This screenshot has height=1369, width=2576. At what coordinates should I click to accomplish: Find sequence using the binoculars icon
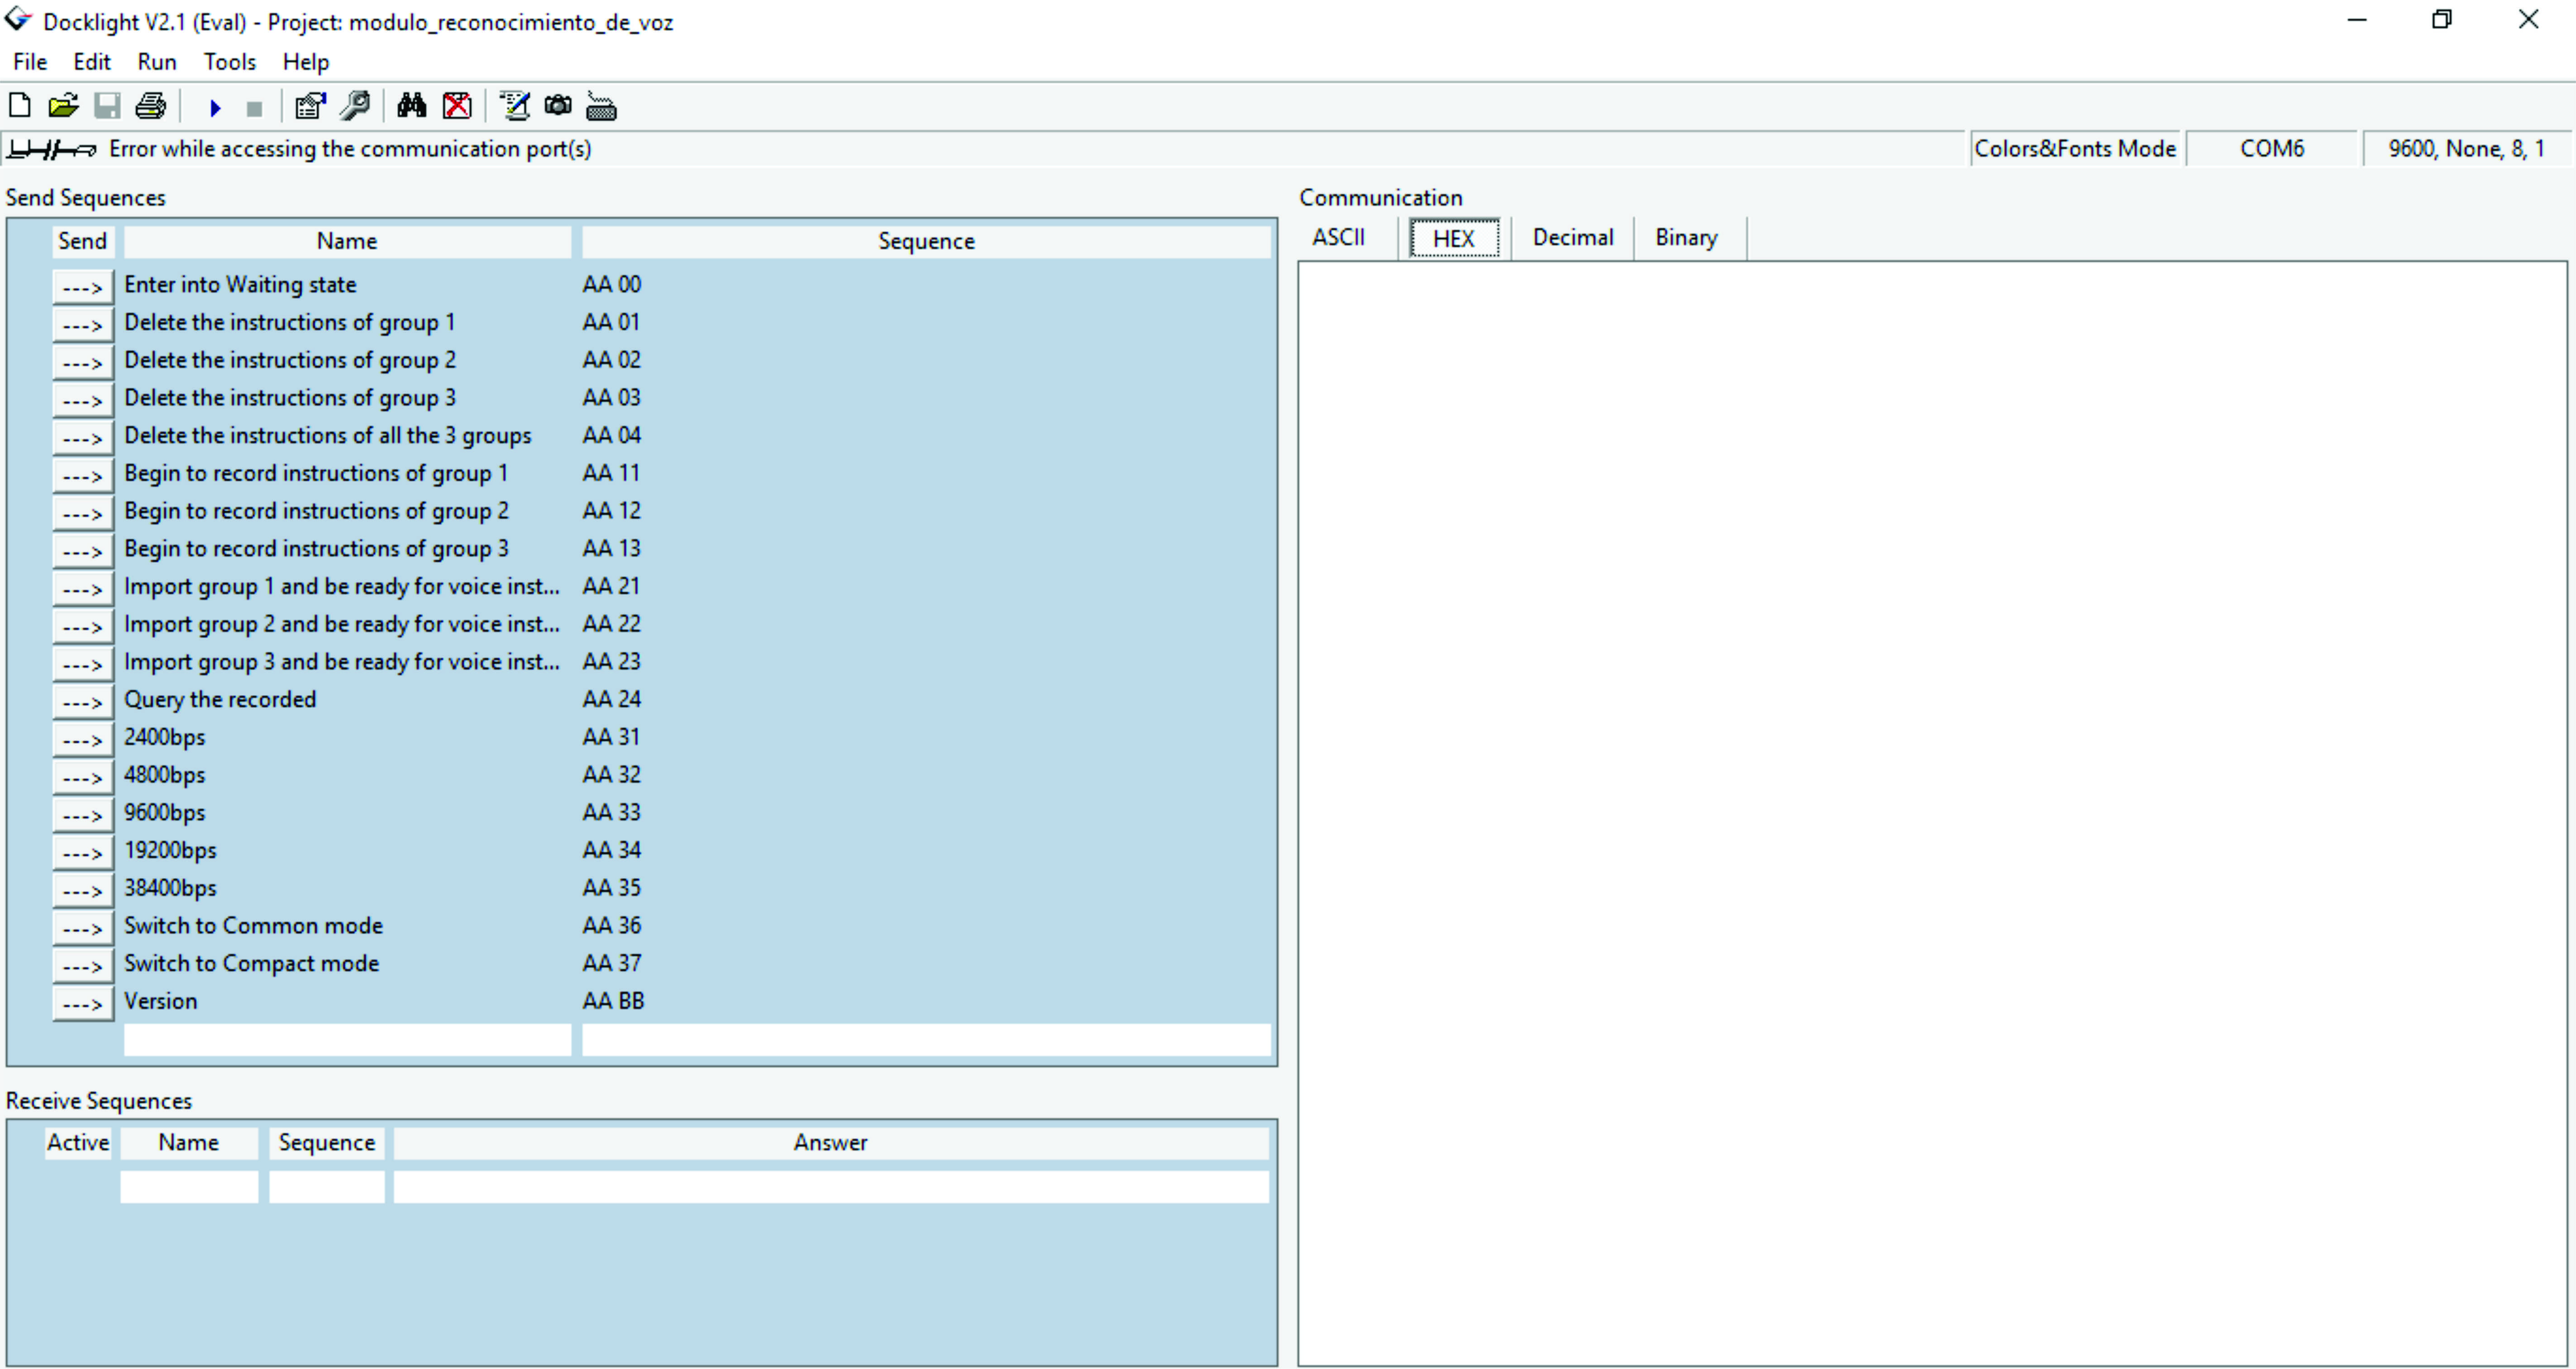pos(411,105)
